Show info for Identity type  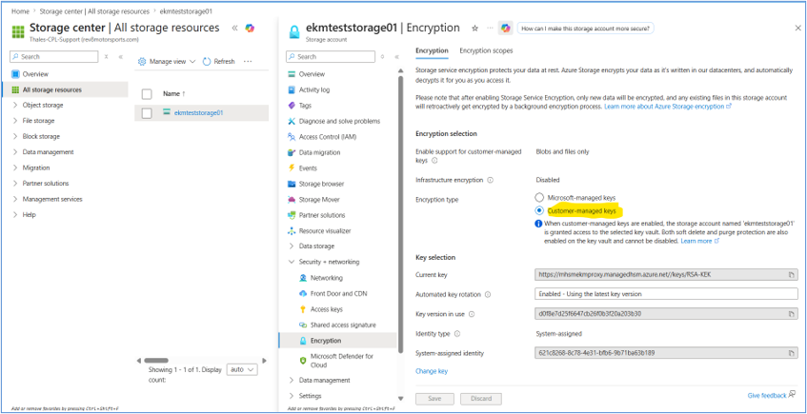[457, 334]
